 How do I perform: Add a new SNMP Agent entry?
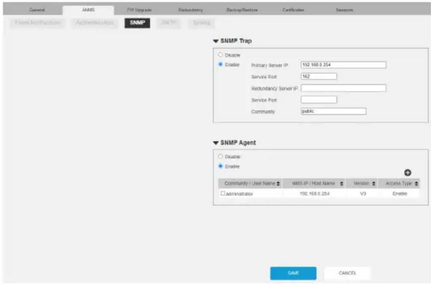(x=408, y=172)
